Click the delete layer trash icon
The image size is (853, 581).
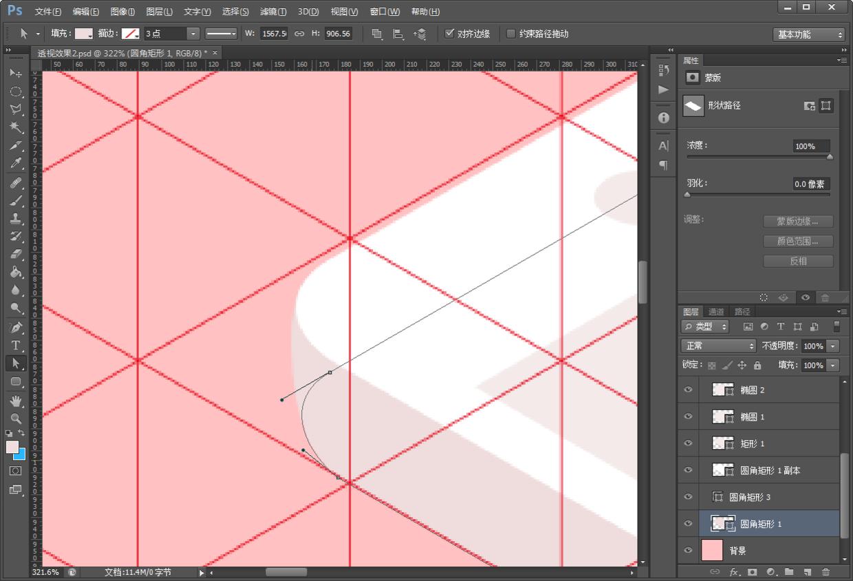click(825, 572)
